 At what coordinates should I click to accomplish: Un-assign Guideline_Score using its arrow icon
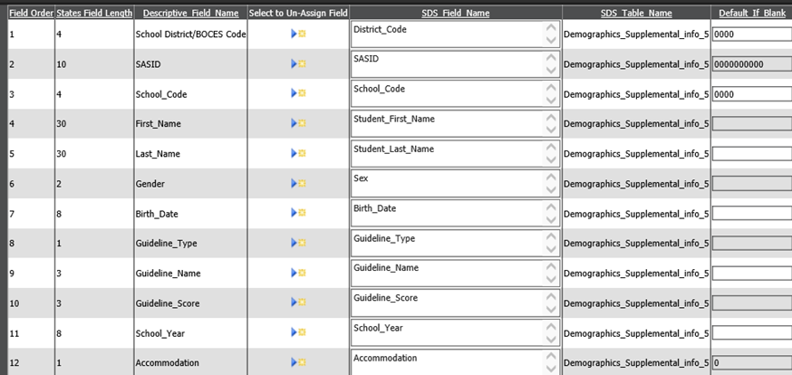click(298, 303)
